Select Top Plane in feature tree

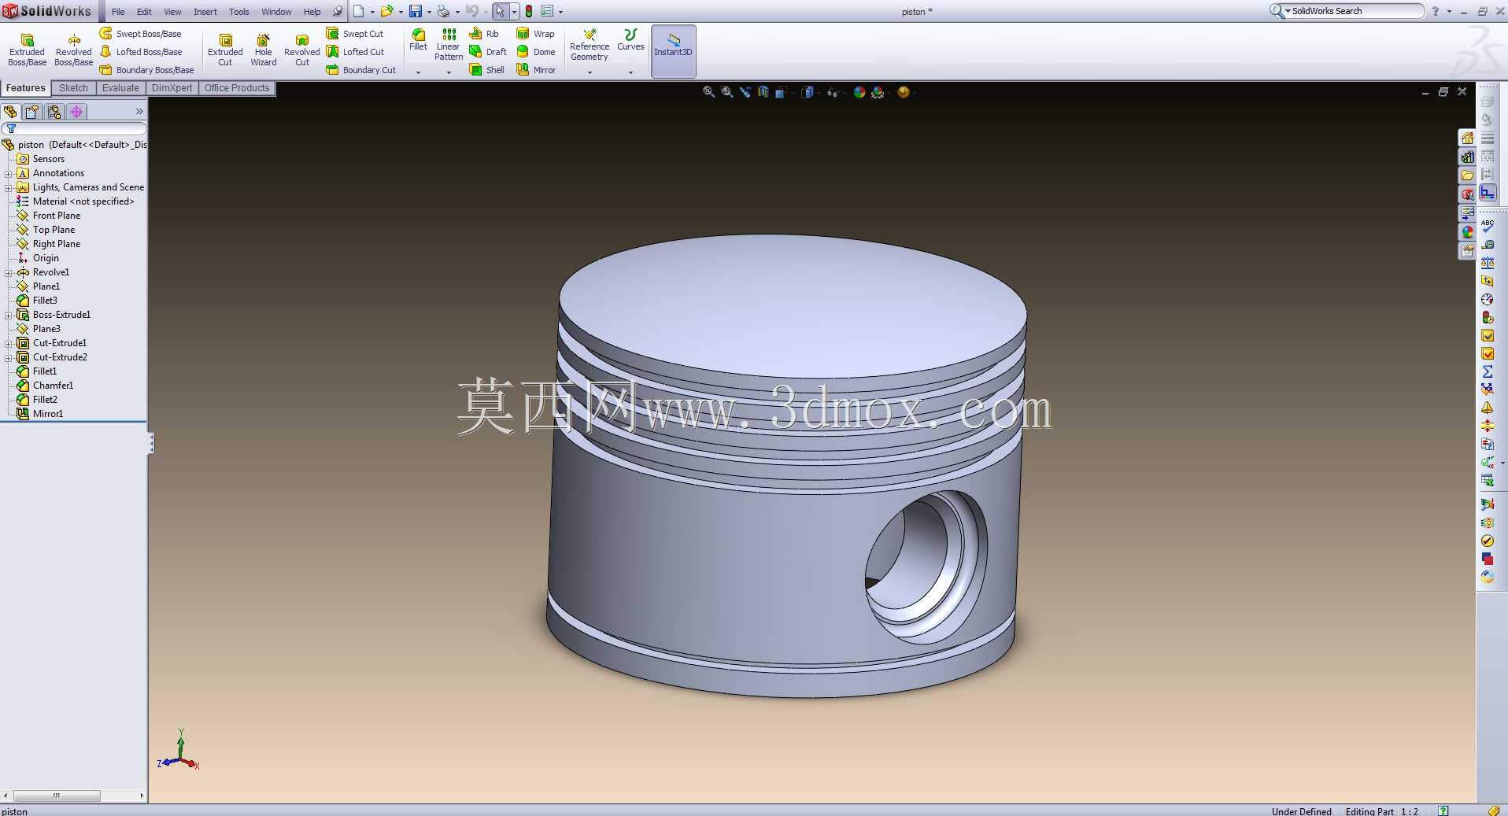(x=46, y=230)
